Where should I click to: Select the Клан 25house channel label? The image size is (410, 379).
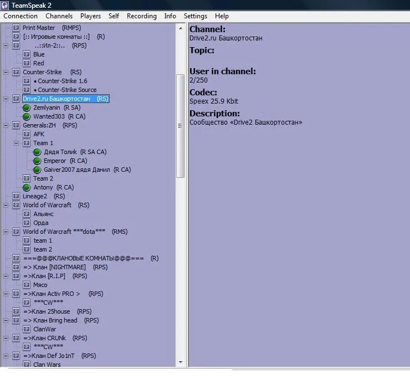58,311
